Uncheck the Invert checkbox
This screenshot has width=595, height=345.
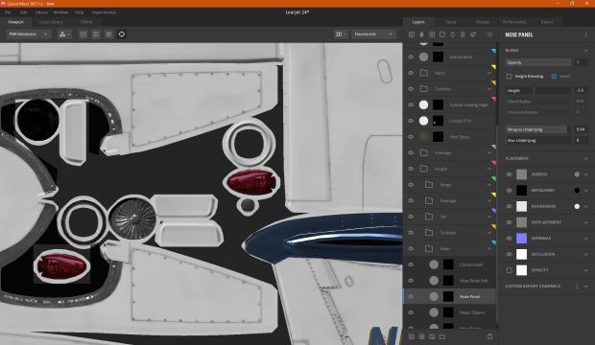(554, 77)
